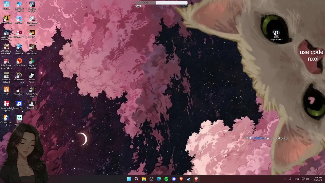Image resolution: width=325 pixels, height=183 pixels.
Task: Open the volume speaker settings
Action: [x=307, y=179]
